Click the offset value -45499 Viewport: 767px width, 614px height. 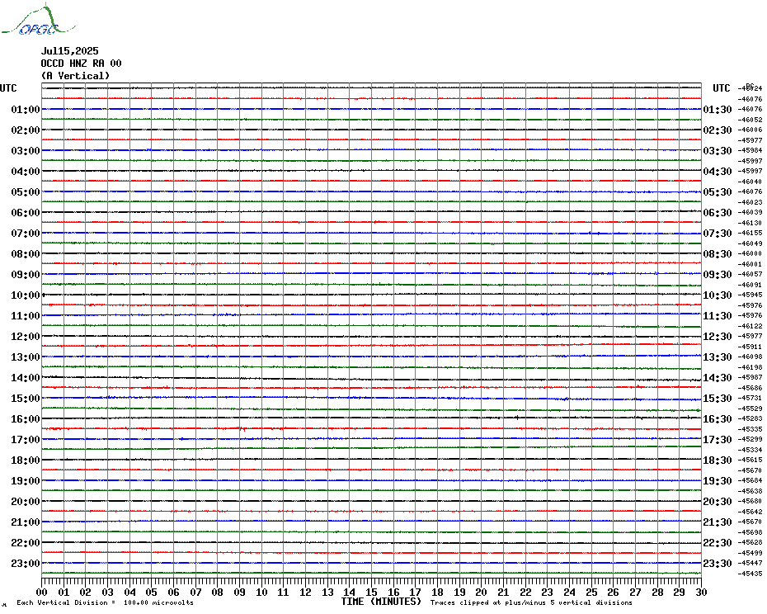(x=750, y=553)
